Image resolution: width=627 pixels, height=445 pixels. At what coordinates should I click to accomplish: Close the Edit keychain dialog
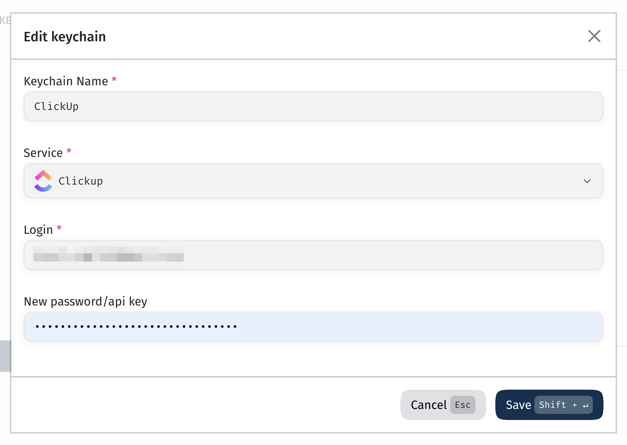click(594, 36)
